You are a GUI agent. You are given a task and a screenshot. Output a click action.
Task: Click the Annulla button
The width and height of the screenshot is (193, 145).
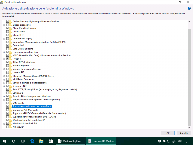click(x=184, y=133)
